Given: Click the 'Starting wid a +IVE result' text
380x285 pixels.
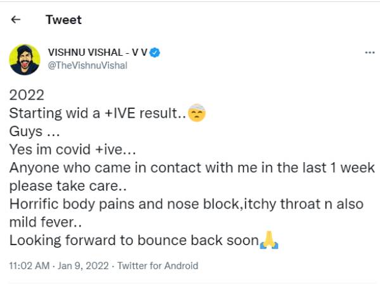Looking at the screenshot, I should [98, 113].
